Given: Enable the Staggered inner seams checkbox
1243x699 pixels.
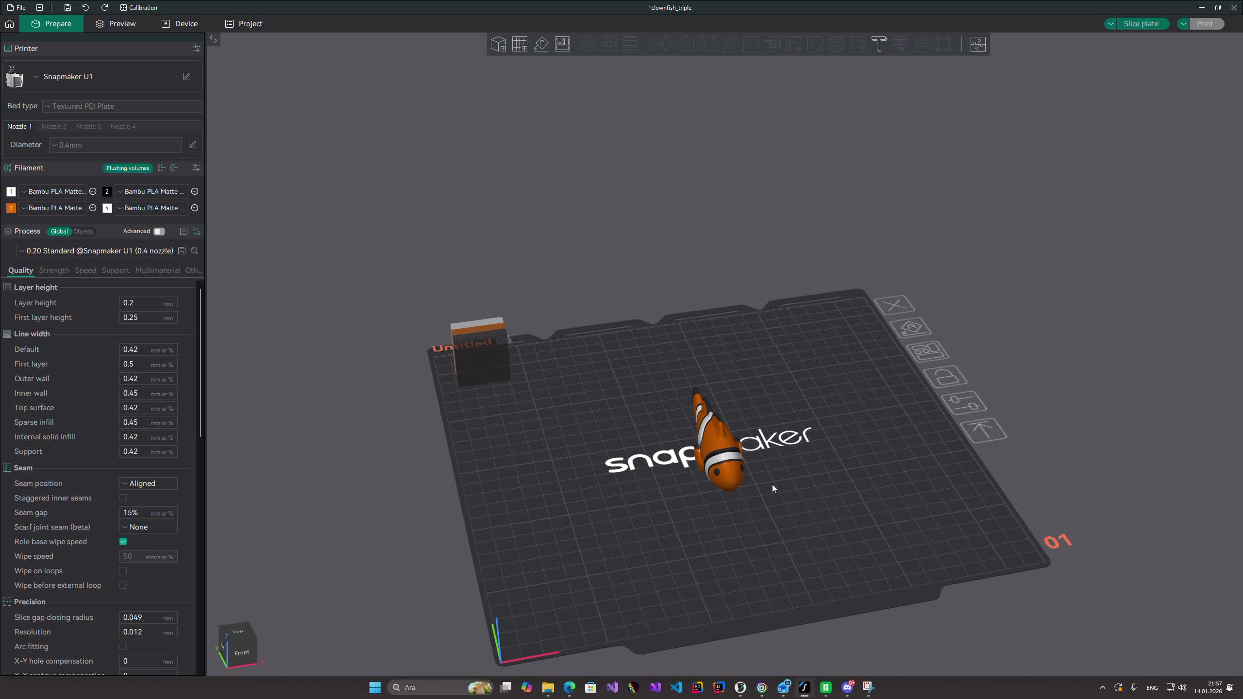Looking at the screenshot, I should pos(123,498).
